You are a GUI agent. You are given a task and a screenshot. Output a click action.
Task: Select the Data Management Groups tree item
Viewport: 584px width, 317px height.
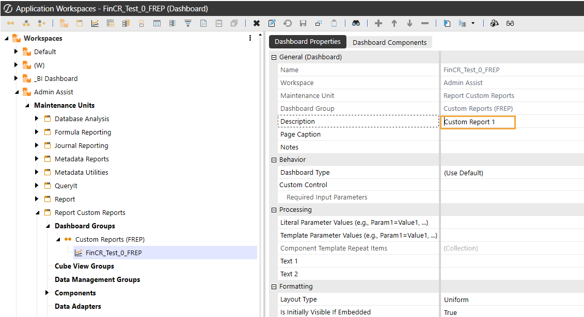coord(97,279)
